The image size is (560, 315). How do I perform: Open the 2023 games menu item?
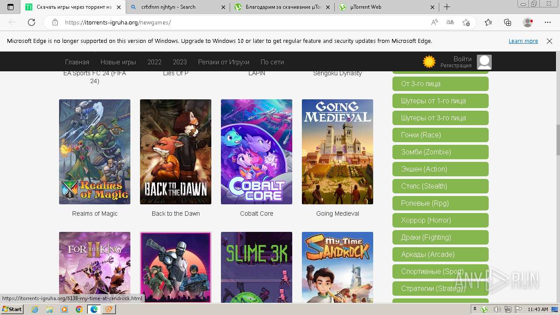[180, 62]
